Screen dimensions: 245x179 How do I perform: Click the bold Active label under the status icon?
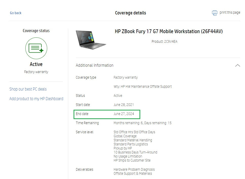coord(36,64)
